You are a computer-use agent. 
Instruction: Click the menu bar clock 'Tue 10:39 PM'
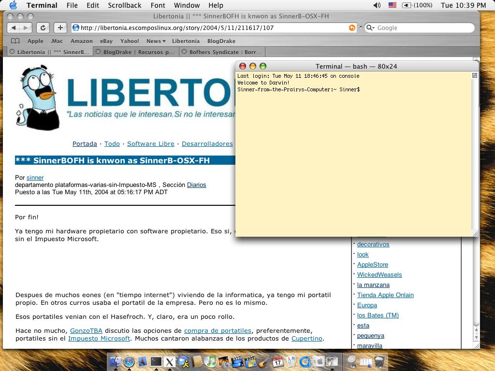[463, 5]
